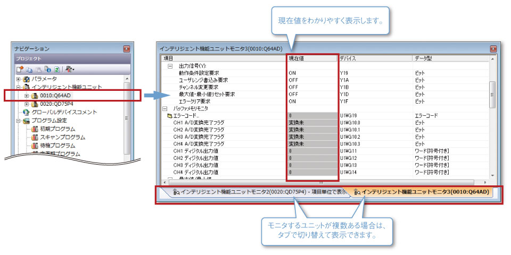Expand the パラメータ tree node
The image size is (511, 255).
coord(19,79)
